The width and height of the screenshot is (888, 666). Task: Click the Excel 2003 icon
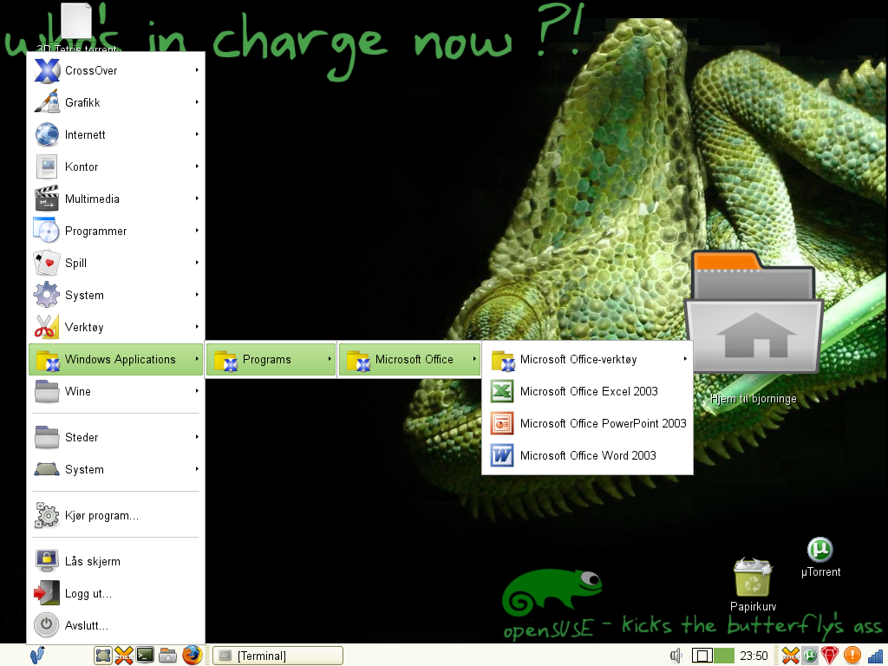tap(502, 391)
